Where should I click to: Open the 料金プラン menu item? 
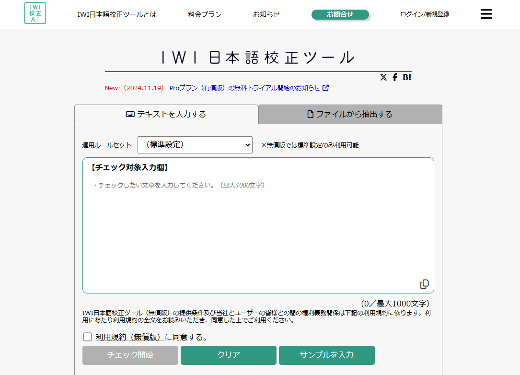pyautogui.click(x=205, y=14)
